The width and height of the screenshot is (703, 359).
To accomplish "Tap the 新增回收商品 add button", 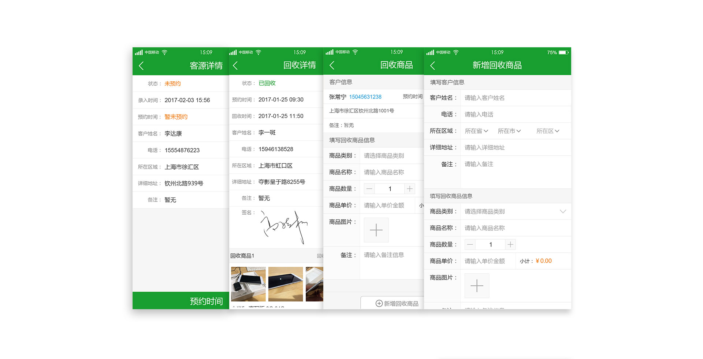I will [397, 303].
